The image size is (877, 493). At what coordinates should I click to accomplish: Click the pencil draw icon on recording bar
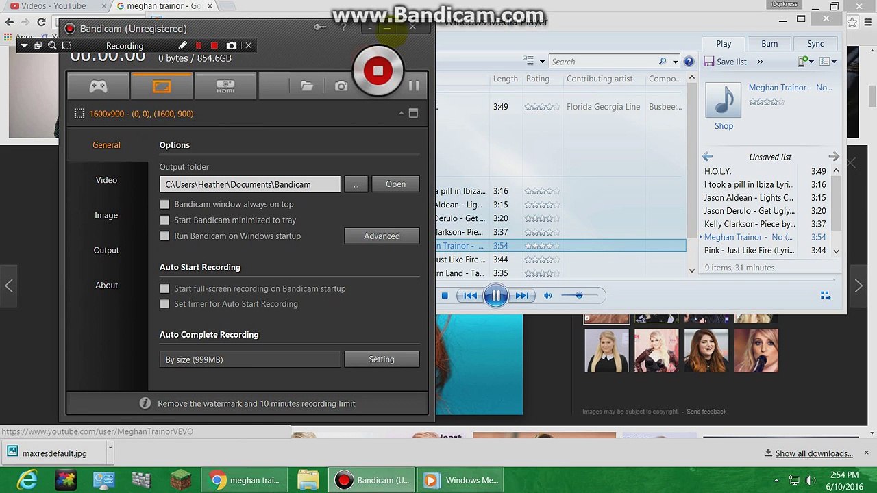(182, 46)
